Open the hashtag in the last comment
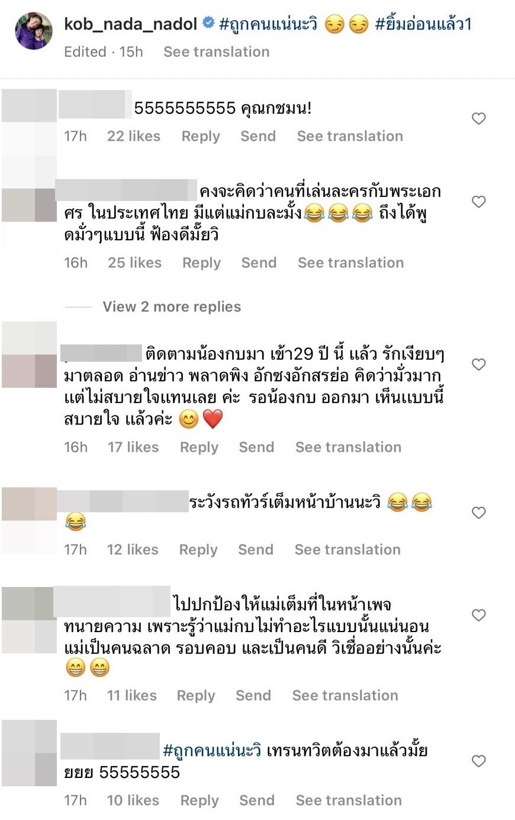515x820 pixels. click(212, 751)
